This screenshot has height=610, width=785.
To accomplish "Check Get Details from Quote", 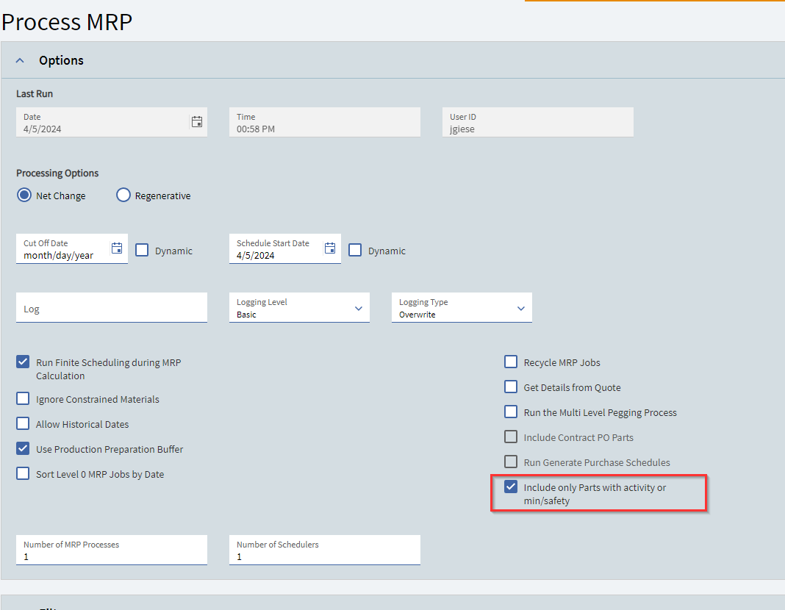I will point(511,387).
